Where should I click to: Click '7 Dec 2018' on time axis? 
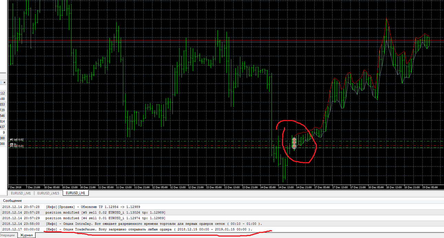coord(15,187)
